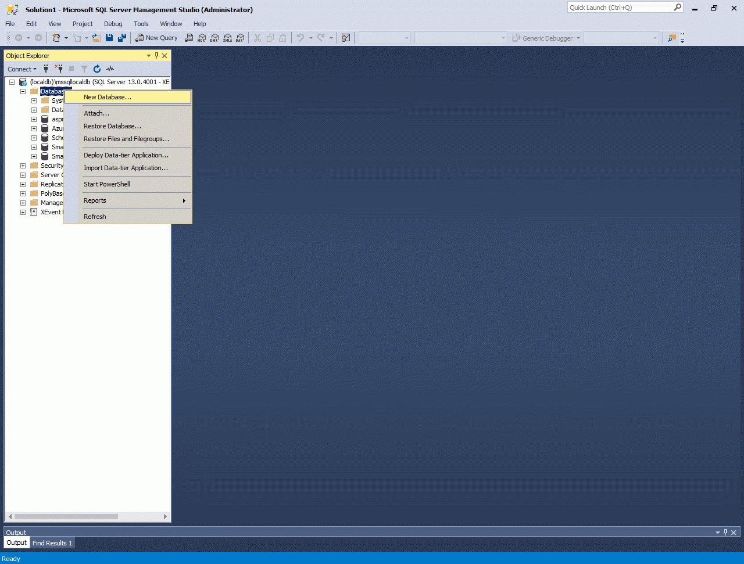Screen dimensions: 744x564
Task: Choose Refresh in the context menu
Action: (x=128, y=217)
